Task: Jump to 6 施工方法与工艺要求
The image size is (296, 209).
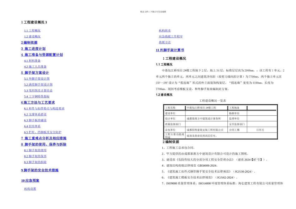Action: point(38,103)
